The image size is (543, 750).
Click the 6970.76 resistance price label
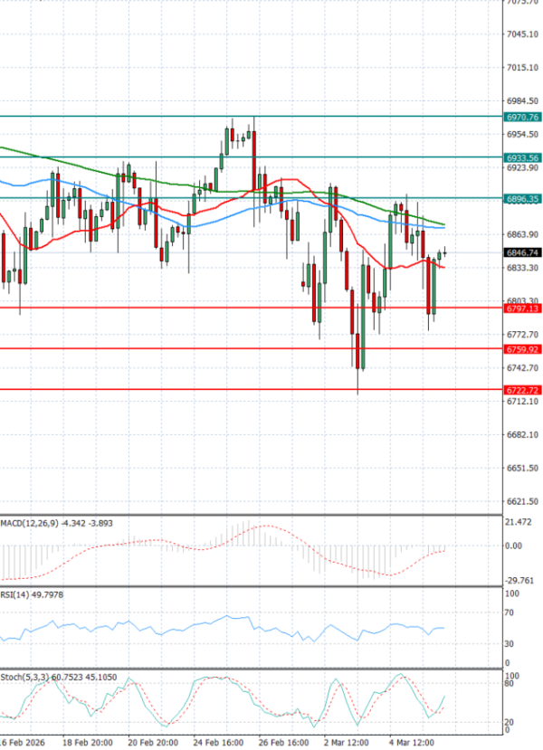tap(523, 117)
